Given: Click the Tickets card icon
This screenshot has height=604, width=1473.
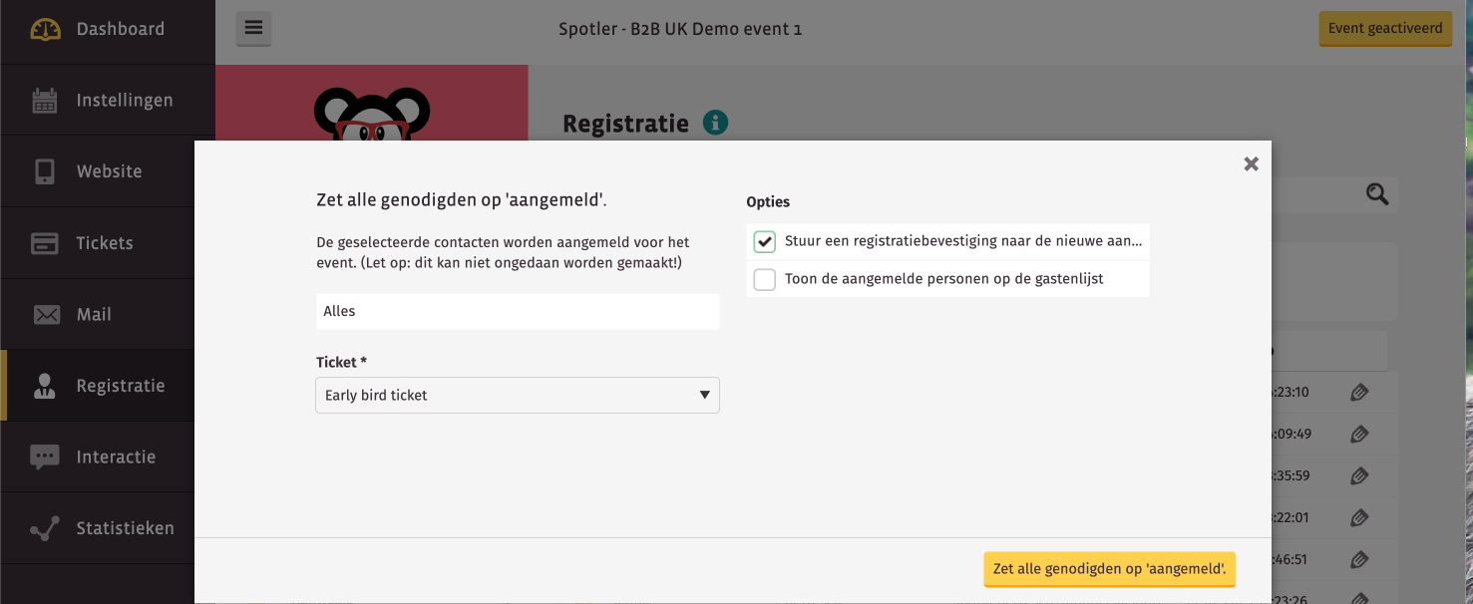Looking at the screenshot, I should click(45, 243).
